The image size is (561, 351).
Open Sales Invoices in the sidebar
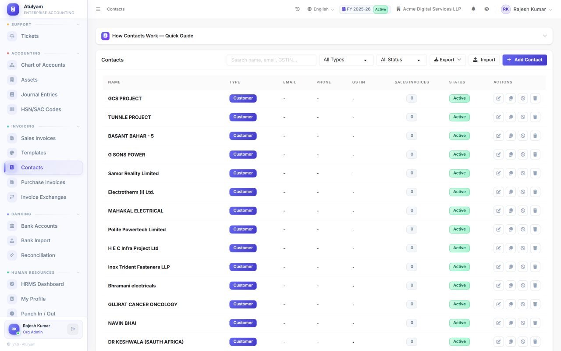coord(43,138)
